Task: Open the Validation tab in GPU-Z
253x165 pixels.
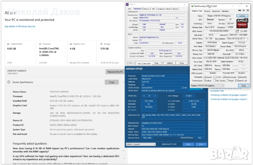Action: tap(225, 11)
